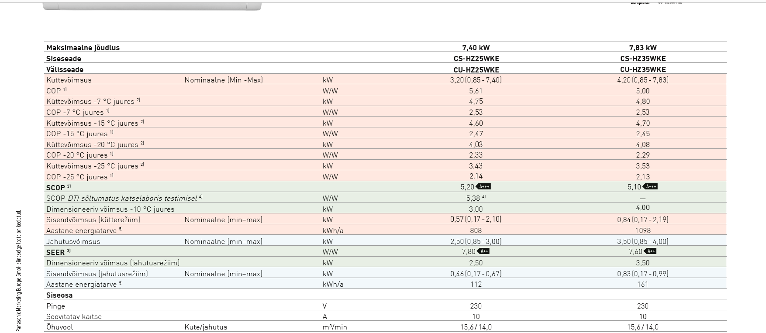Click the 3,53 kW value at -25 °C

click(643, 166)
